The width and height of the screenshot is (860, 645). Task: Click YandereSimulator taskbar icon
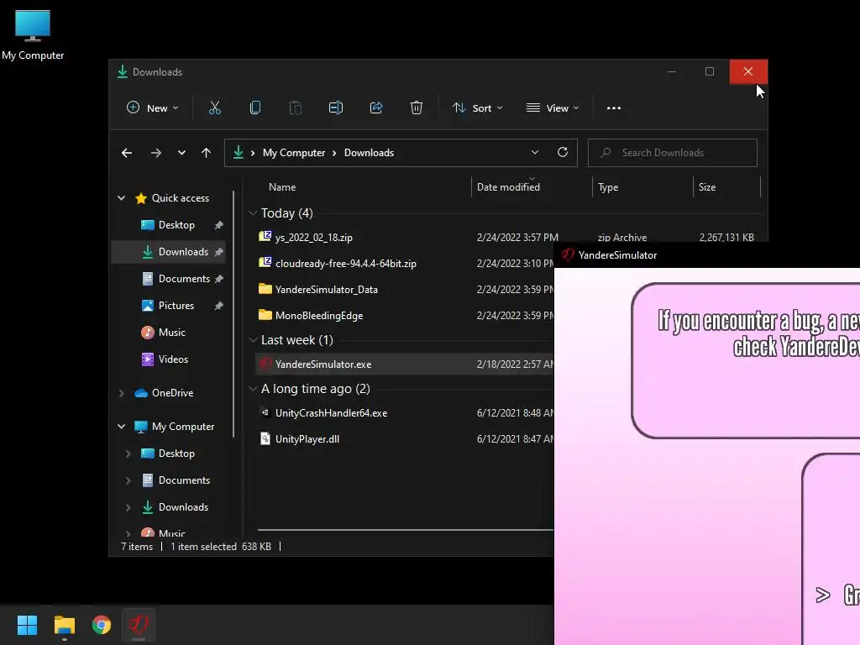[139, 625]
